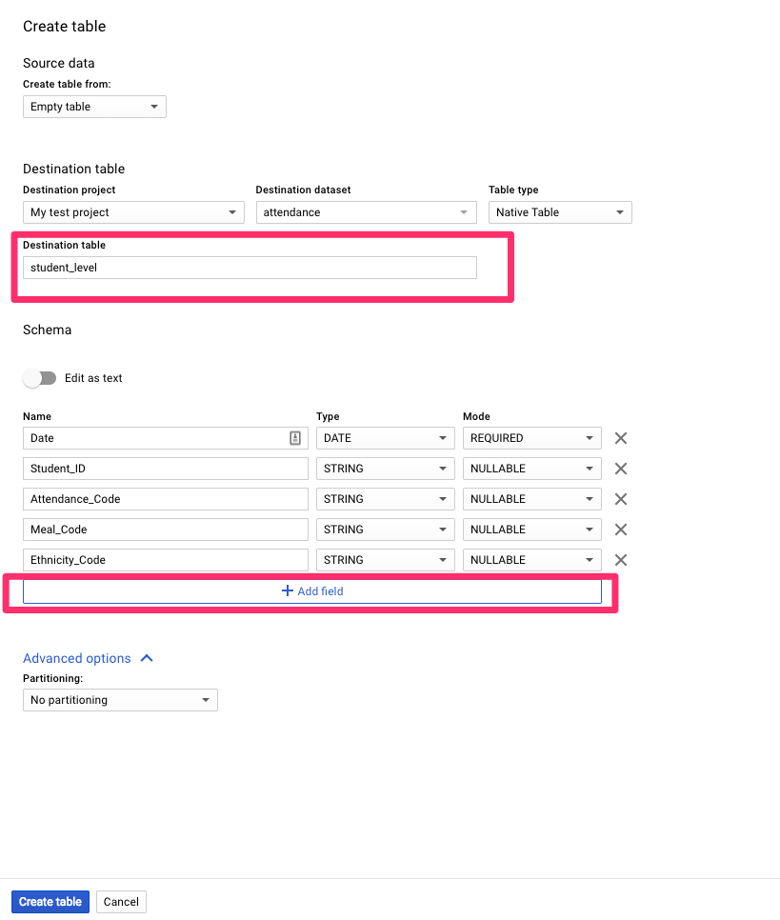Viewport: 780px width, 920px height.
Task: Expand the Table type dropdown
Action: [560, 212]
